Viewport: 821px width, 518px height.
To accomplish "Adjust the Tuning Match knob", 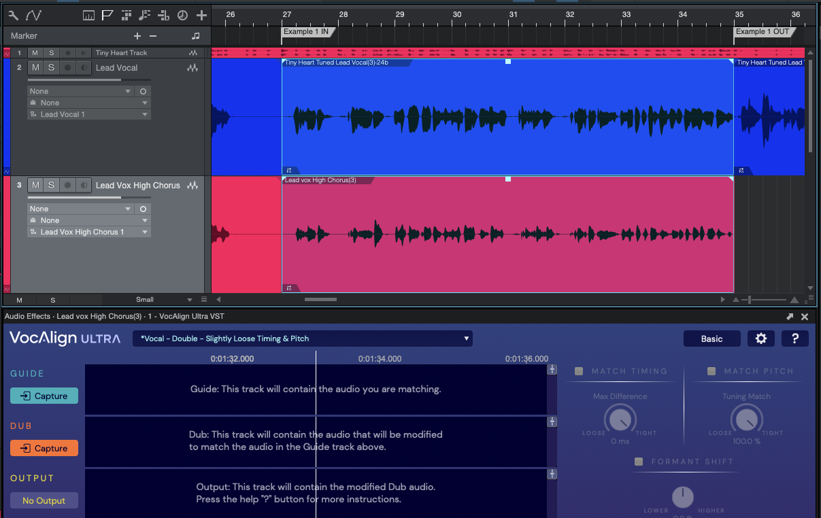I will pos(746,420).
